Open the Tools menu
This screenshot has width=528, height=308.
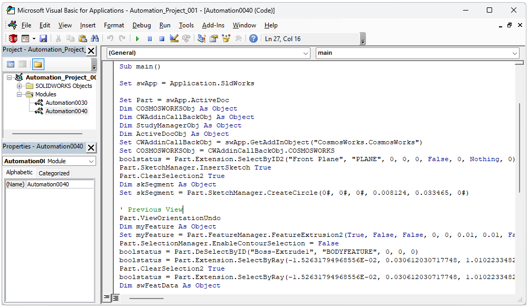point(186,25)
